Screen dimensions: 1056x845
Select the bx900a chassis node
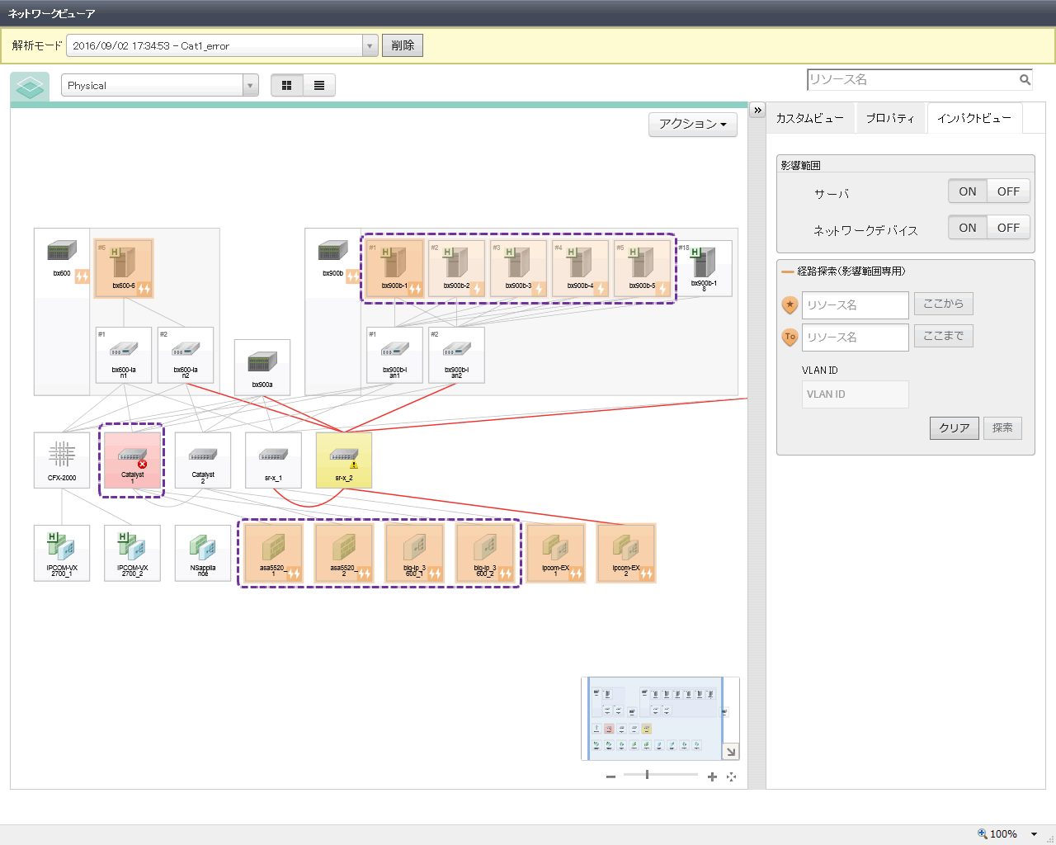(x=262, y=367)
